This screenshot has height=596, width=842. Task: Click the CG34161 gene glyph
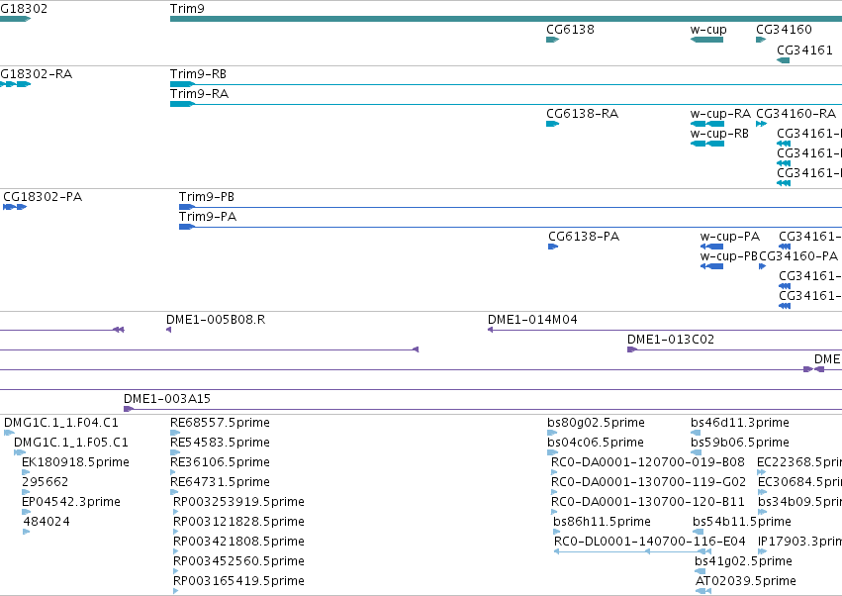tap(783, 60)
